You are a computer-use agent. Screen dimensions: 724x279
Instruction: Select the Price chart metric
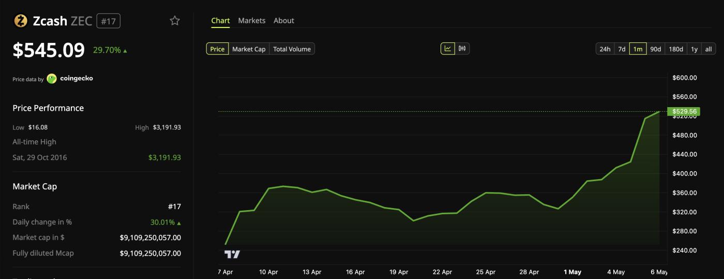(217, 49)
